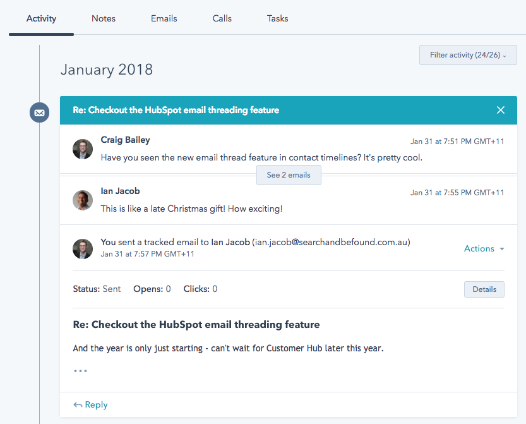Image resolution: width=526 pixels, height=424 pixels.
Task: Switch to the Emails tab
Action: (x=164, y=18)
